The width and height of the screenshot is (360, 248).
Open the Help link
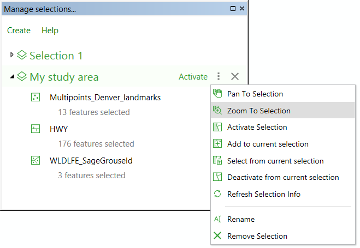50,31
